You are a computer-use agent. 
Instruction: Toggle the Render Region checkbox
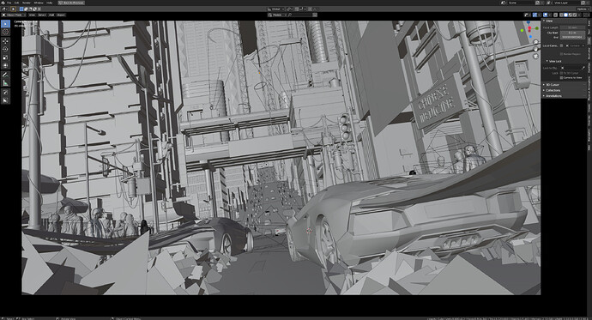pyautogui.click(x=561, y=54)
